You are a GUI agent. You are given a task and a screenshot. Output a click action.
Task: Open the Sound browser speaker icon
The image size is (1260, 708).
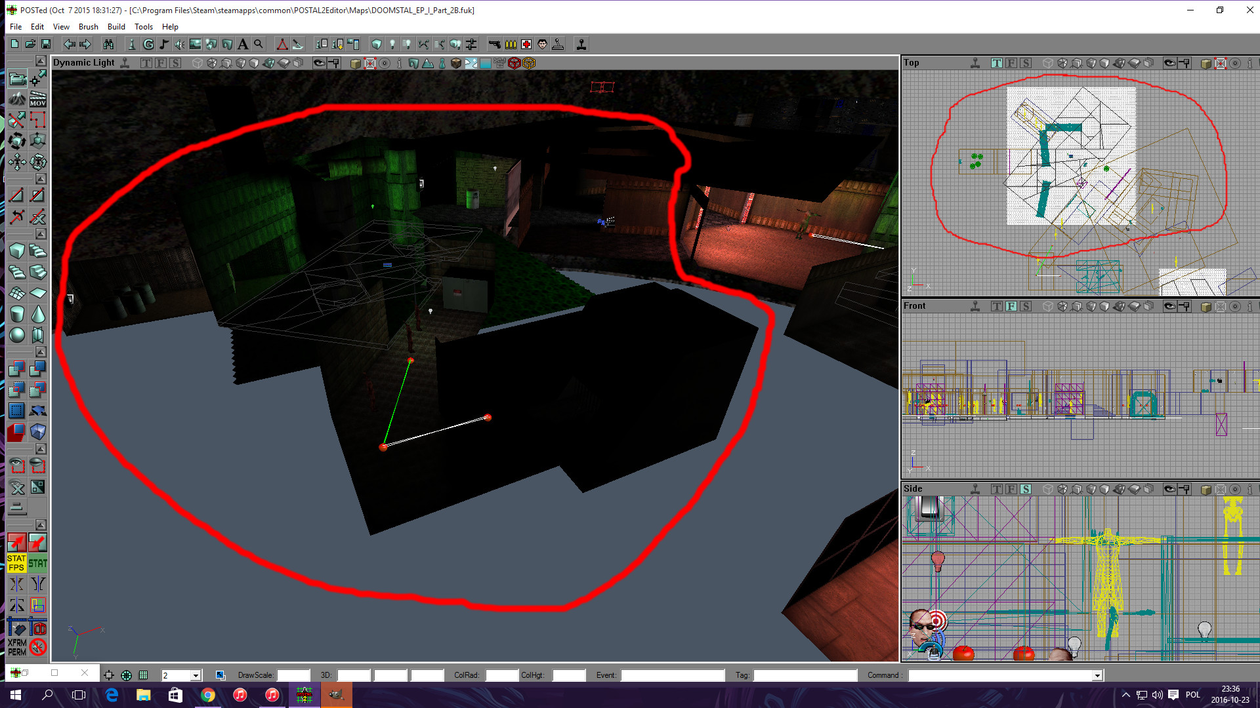point(180,44)
